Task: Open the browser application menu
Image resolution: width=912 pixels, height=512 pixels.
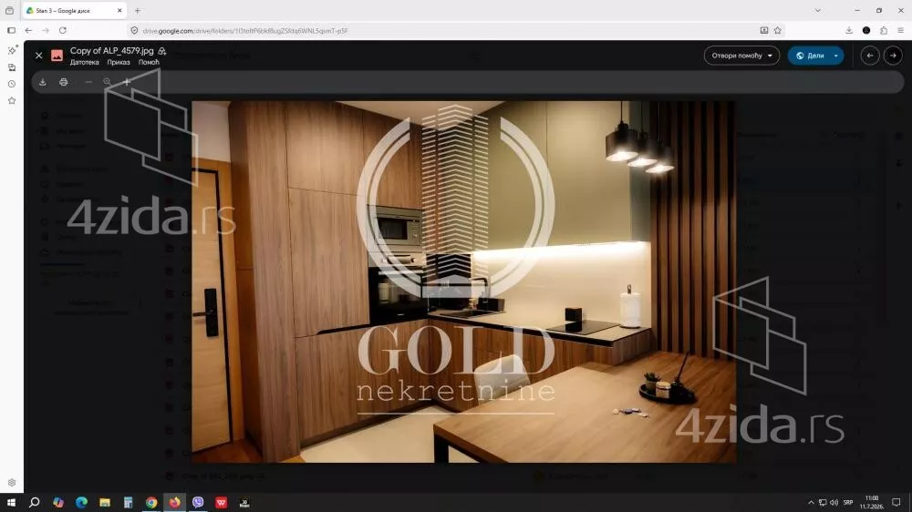Action: click(900, 30)
